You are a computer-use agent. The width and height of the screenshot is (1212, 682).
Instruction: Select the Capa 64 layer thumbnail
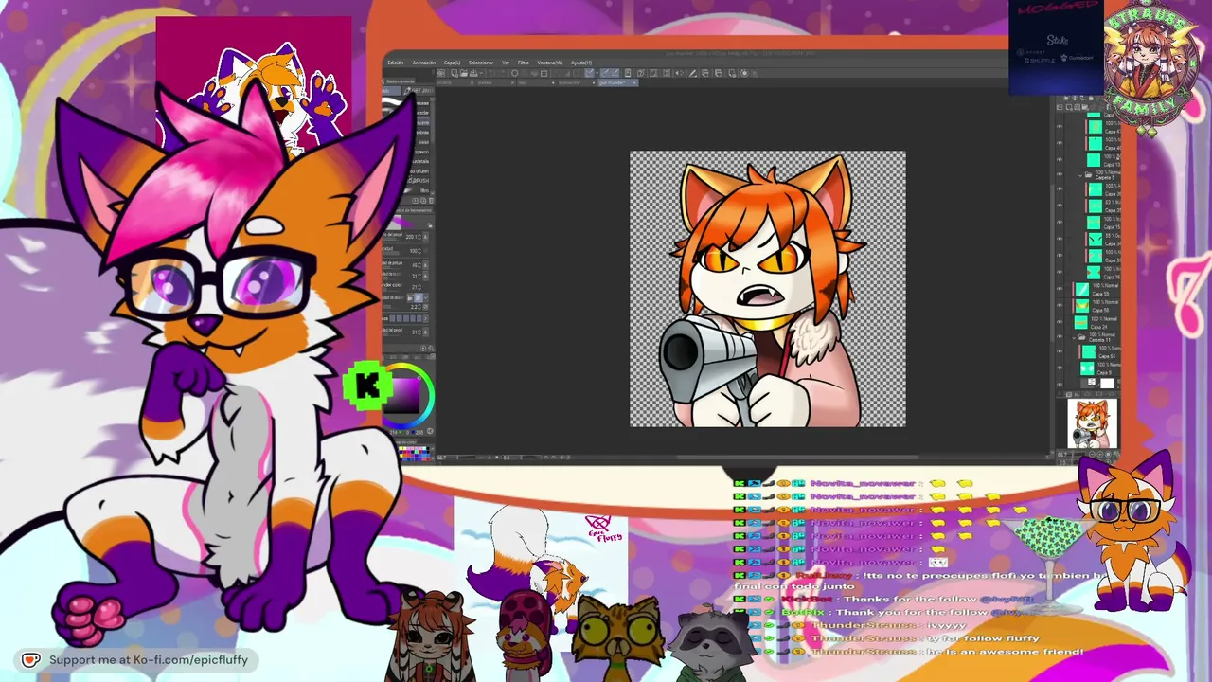point(1088,352)
